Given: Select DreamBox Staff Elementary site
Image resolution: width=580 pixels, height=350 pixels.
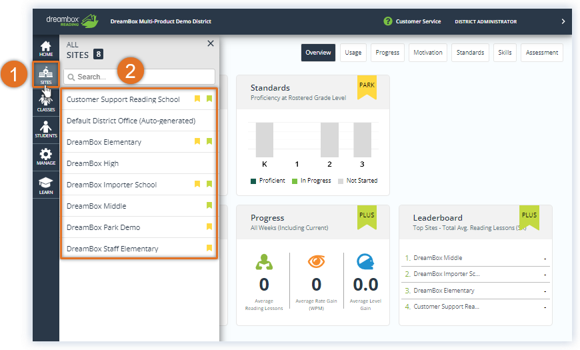Looking at the screenshot, I should (x=139, y=248).
